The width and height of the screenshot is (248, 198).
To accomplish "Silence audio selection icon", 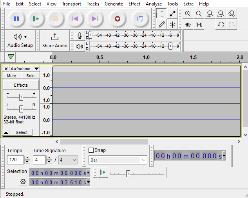I will pyautogui.click(x=199, y=25).
